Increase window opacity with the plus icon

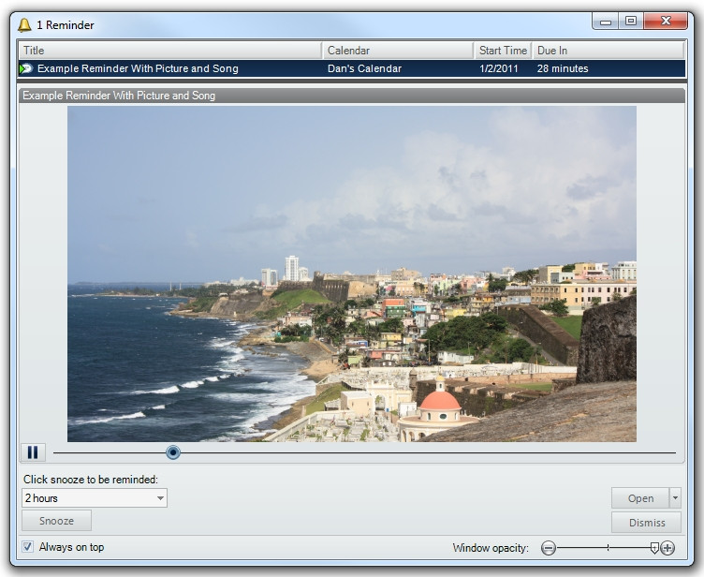coord(667,548)
